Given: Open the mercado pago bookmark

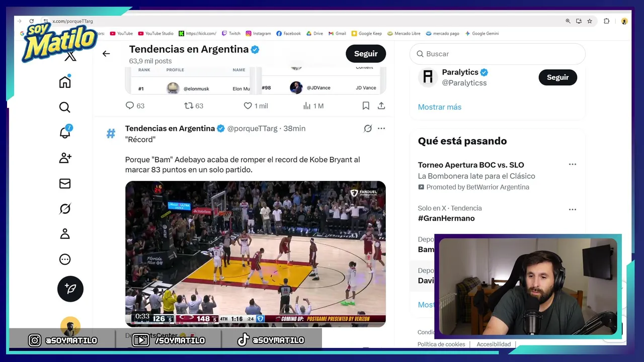Looking at the screenshot, I should [x=442, y=34].
